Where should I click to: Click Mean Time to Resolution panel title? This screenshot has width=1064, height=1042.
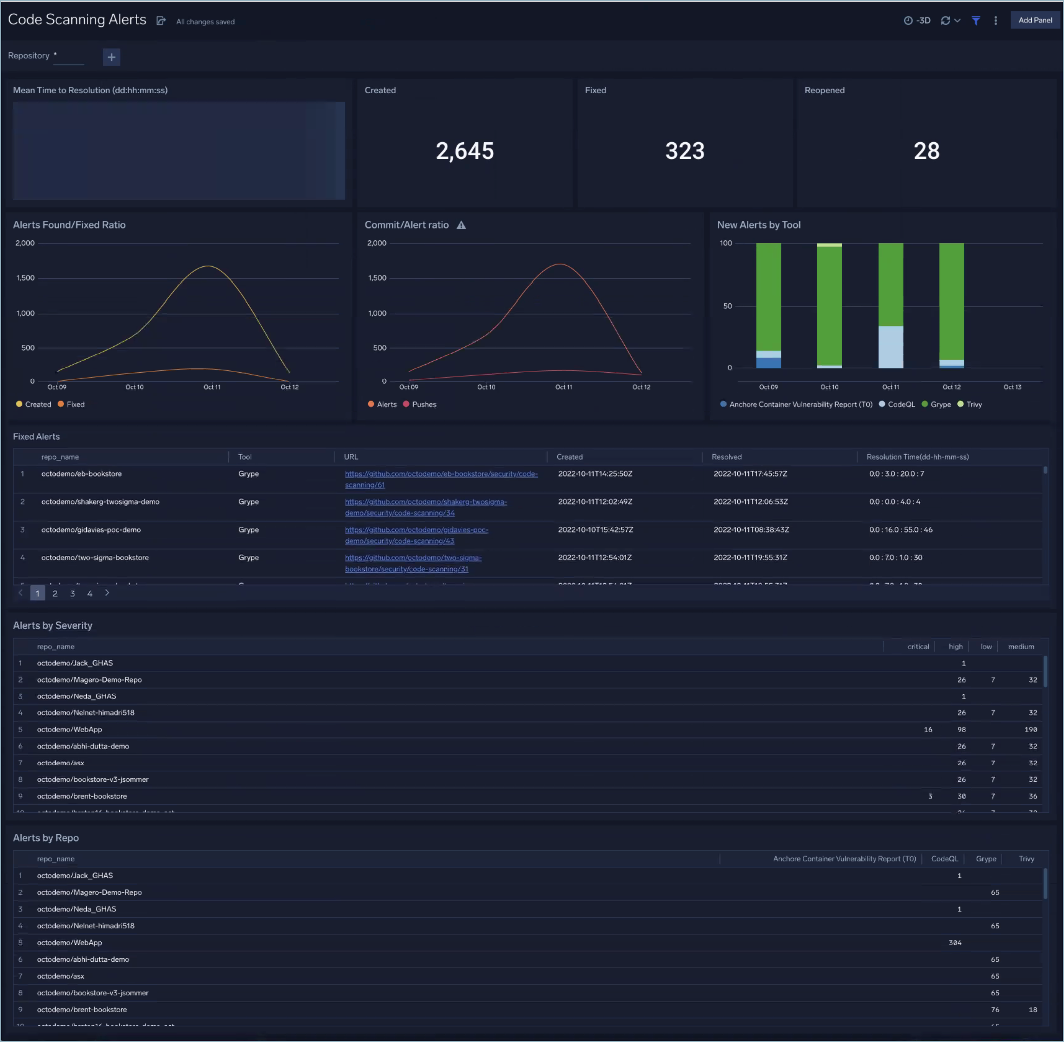(90, 90)
